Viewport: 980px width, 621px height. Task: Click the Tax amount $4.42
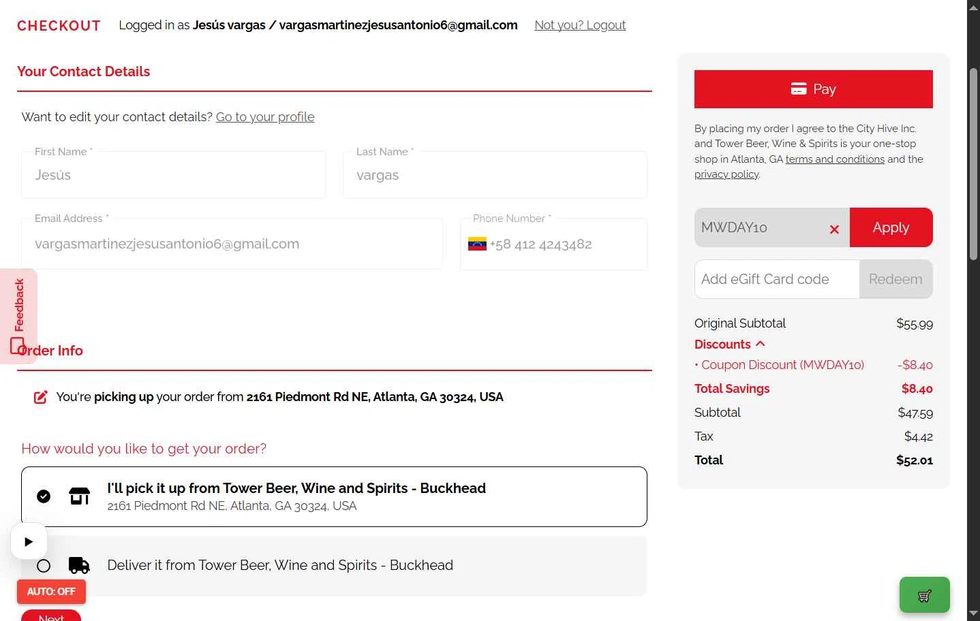919,436
